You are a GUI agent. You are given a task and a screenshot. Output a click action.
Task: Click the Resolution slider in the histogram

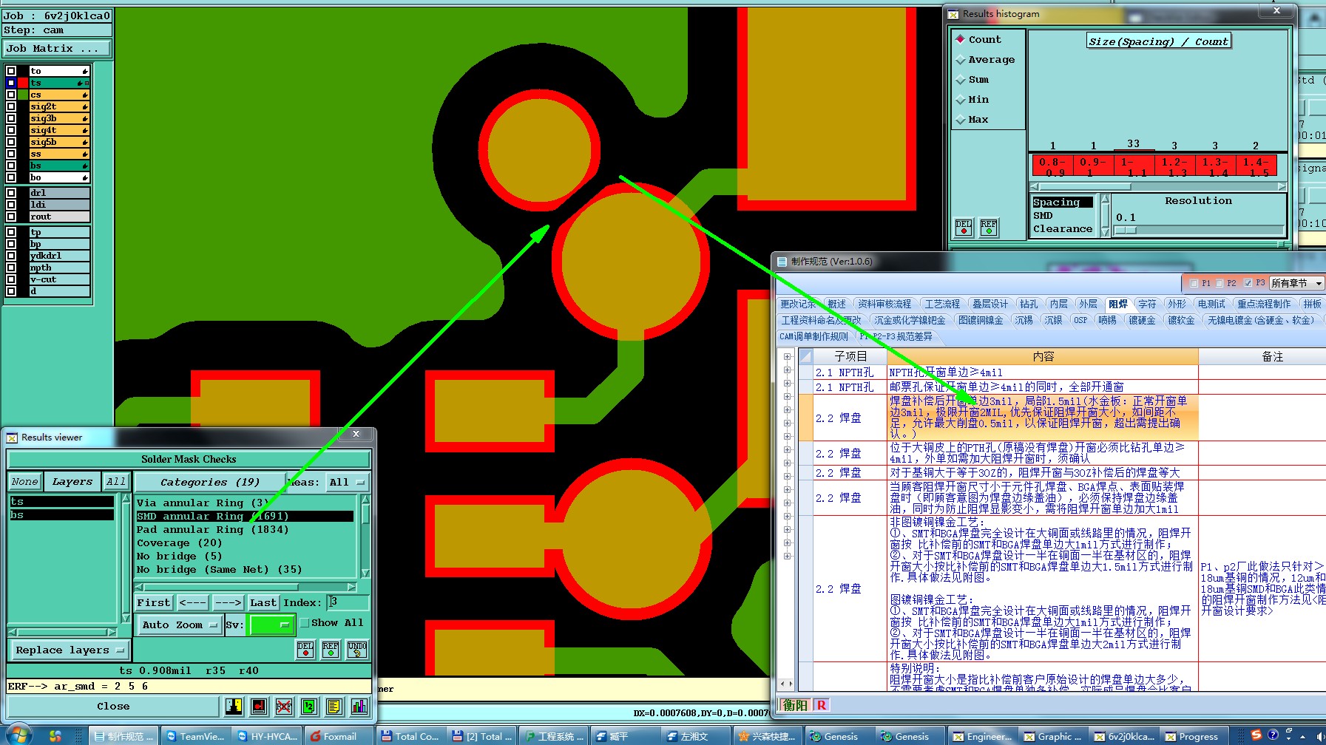(1198, 231)
